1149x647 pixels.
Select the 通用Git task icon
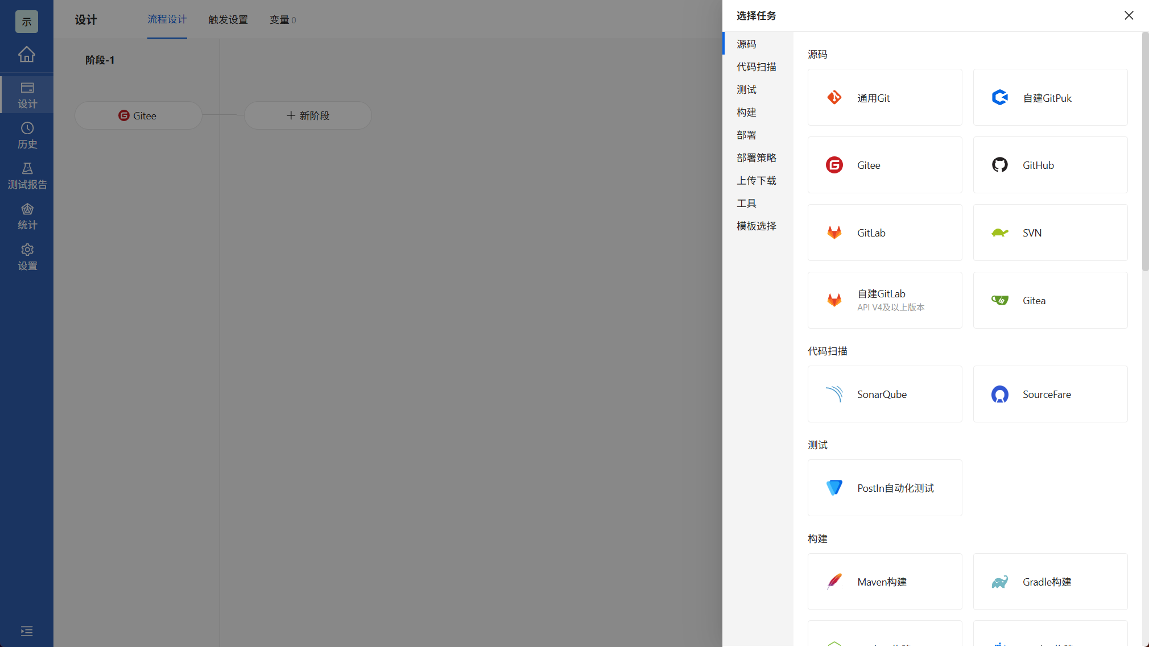[834, 98]
